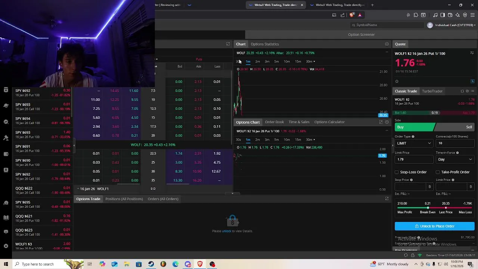Open Brave Leo AI sparkle icon
This screenshot has width=478, height=269.
point(457,15)
